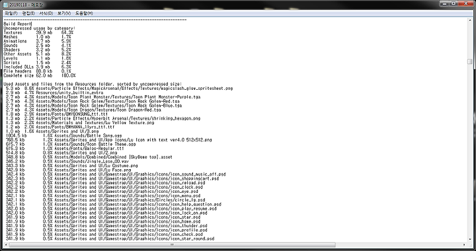Click the "Complete size 62.0 mb" row
Image resolution: width=476 pixels, height=251 pixels.
(40, 75)
